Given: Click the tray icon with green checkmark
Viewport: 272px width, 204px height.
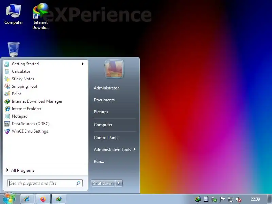Looking at the screenshot, I should (x=214, y=199).
